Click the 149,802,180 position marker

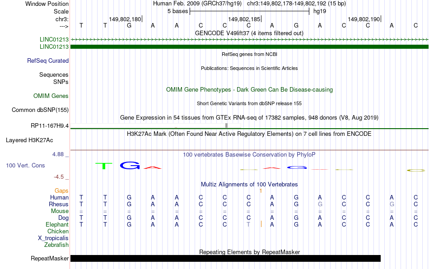tap(125, 19)
